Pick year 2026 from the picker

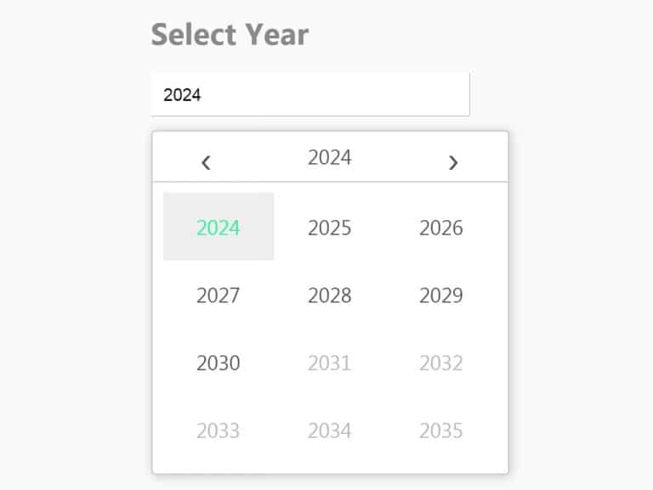pos(441,228)
